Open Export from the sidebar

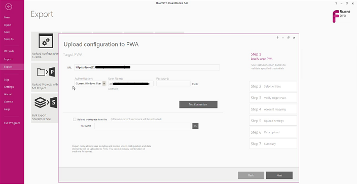point(12,67)
